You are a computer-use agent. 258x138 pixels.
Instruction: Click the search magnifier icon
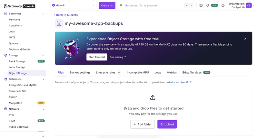pyautogui.click(x=121, y=5)
